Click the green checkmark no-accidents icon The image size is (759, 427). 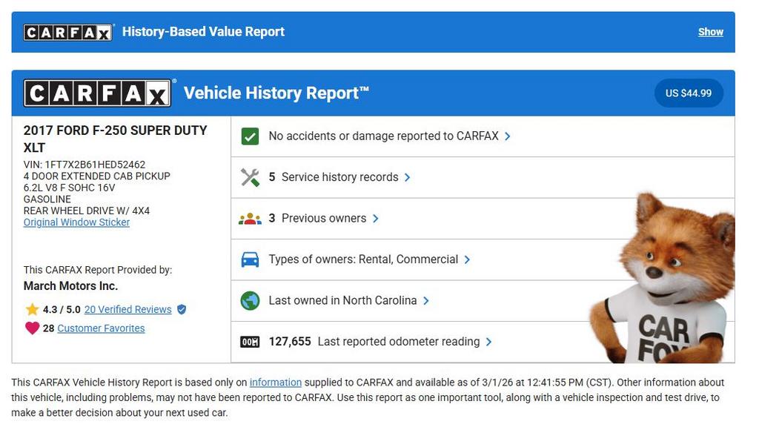point(251,136)
